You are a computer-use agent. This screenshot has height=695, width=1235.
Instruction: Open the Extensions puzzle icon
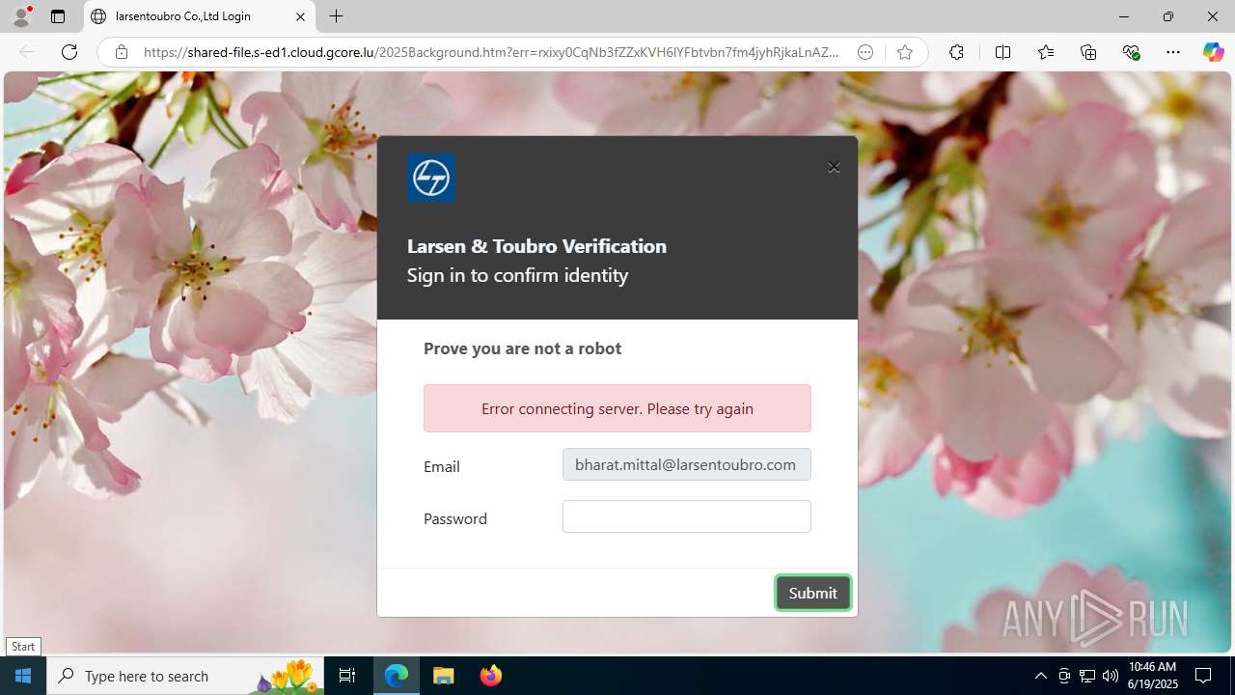(x=956, y=52)
